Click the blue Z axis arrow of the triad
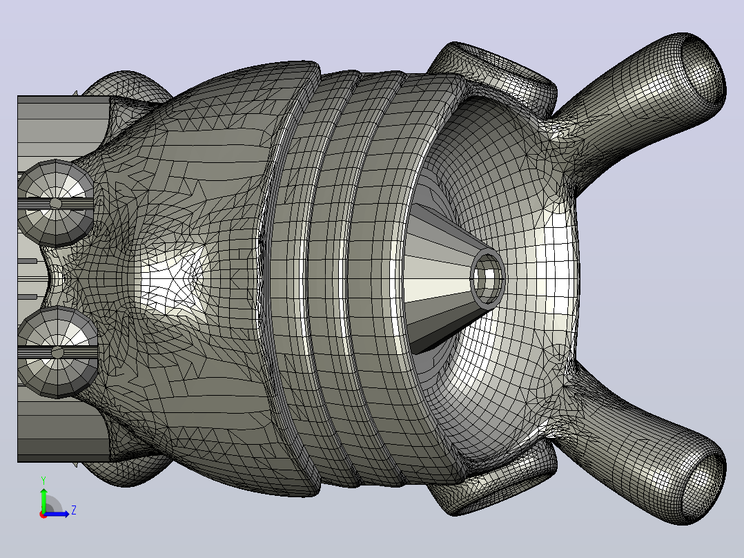The height and width of the screenshot is (558, 744). (x=57, y=514)
